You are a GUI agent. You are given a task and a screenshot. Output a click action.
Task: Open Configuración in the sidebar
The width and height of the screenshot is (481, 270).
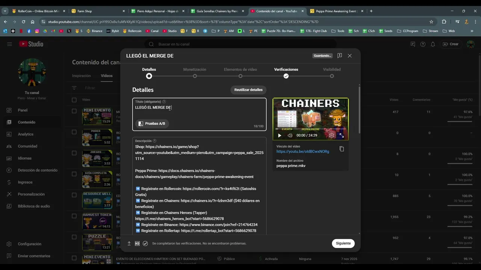29,244
